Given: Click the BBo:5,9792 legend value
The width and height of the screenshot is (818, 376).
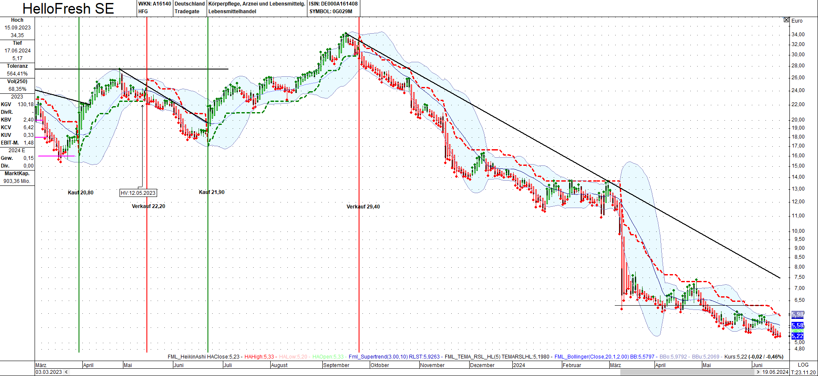Looking at the screenshot, I should (673, 357).
